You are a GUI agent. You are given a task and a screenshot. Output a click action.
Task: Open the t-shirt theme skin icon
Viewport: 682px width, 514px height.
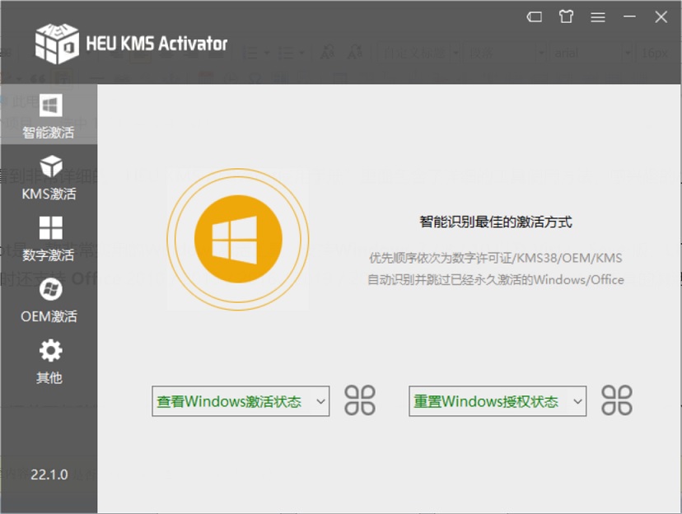[565, 16]
